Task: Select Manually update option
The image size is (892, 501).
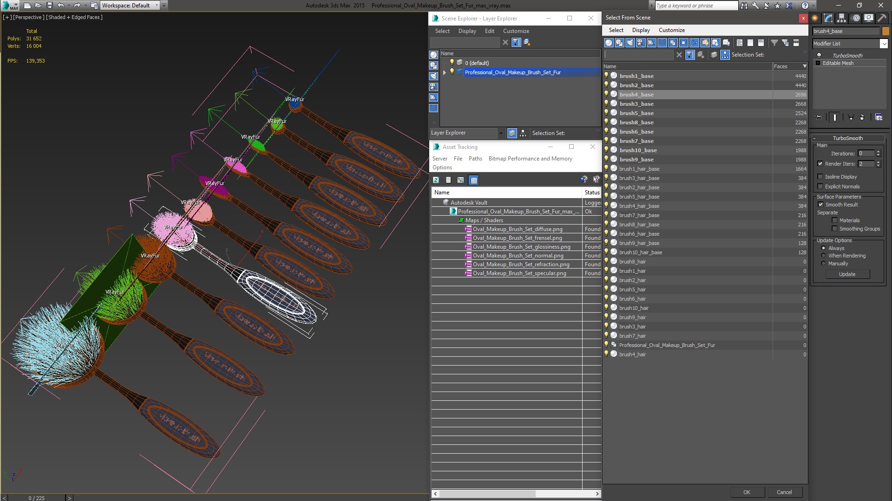Action: (823, 263)
